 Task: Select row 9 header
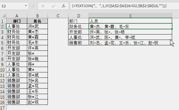pyautogui.click(x=3, y=64)
